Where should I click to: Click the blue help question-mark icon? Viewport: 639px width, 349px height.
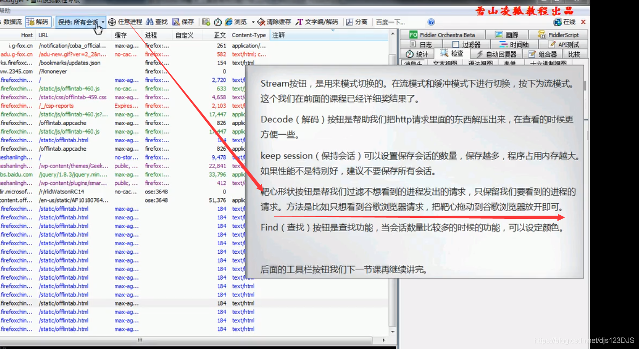(431, 22)
